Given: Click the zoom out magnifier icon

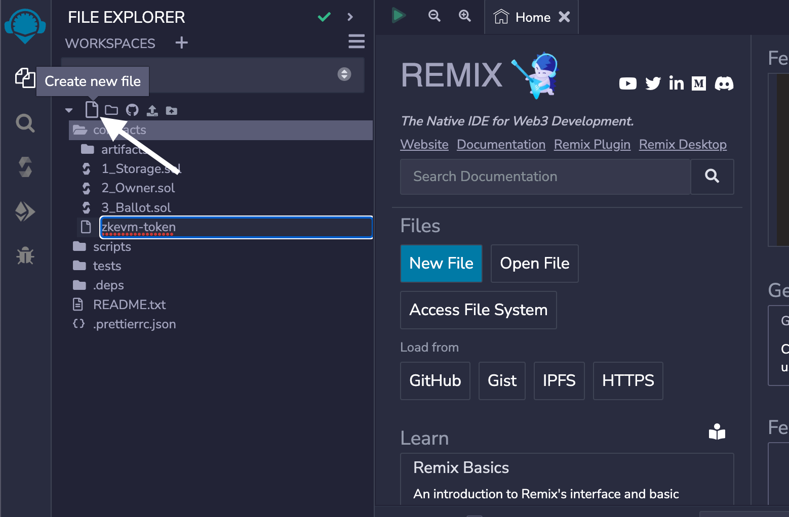Looking at the screenshot, I should 435,16.
